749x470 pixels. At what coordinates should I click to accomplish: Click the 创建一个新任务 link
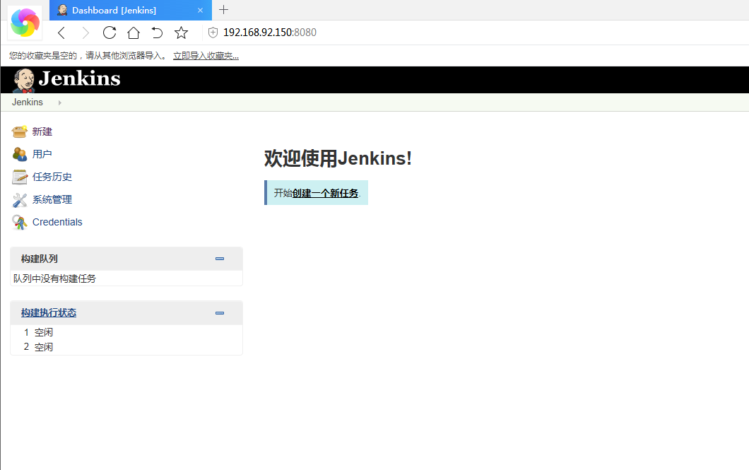click(325, 193)
